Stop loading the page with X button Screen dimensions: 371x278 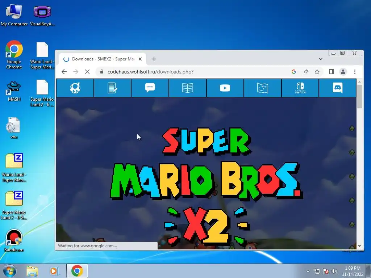coord(87,72)
